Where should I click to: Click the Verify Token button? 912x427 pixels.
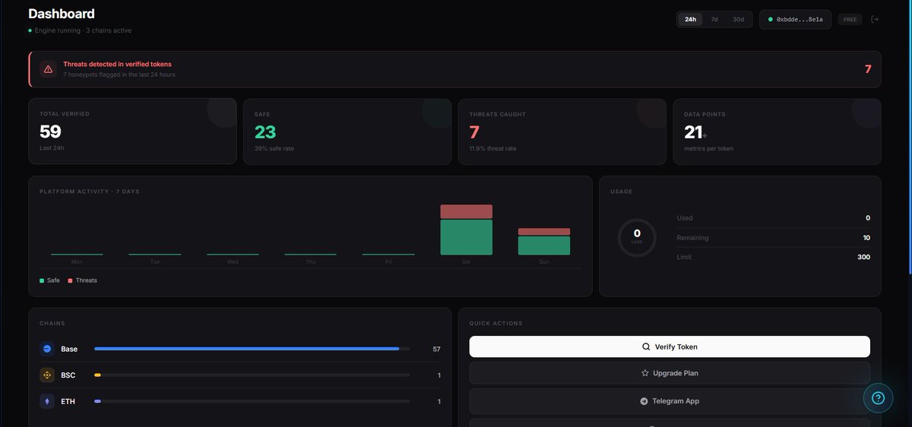(670, 346)
